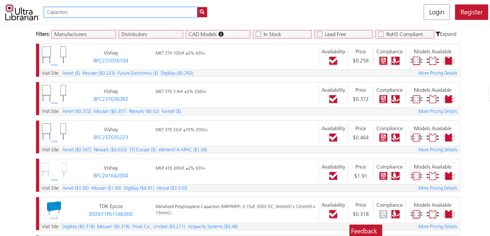Open the Ultra Librarian logo home link
490x236 pixels.
(22, 13)
